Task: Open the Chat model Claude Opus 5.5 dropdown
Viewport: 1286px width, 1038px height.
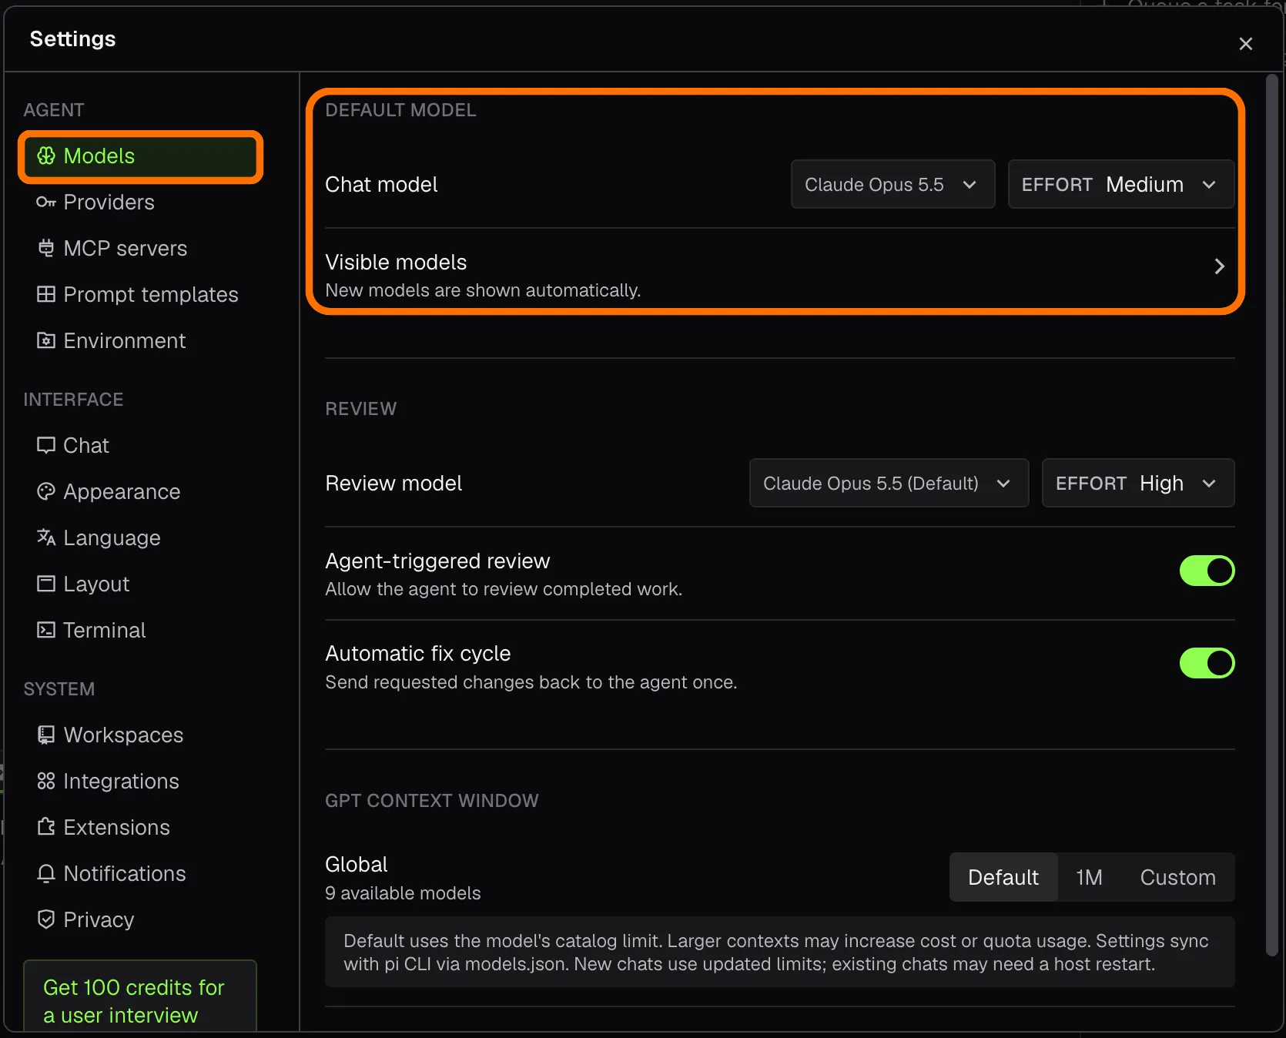Action: (x=892, y=184)
